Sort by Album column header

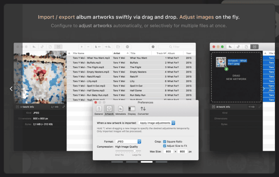click(175, 53)
